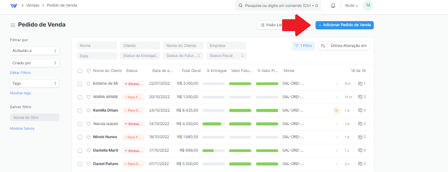Open Edilaine de Mo order name
The width and height of the screenshot is (448, 172).
pyautogui.click(x=293, y=83)
